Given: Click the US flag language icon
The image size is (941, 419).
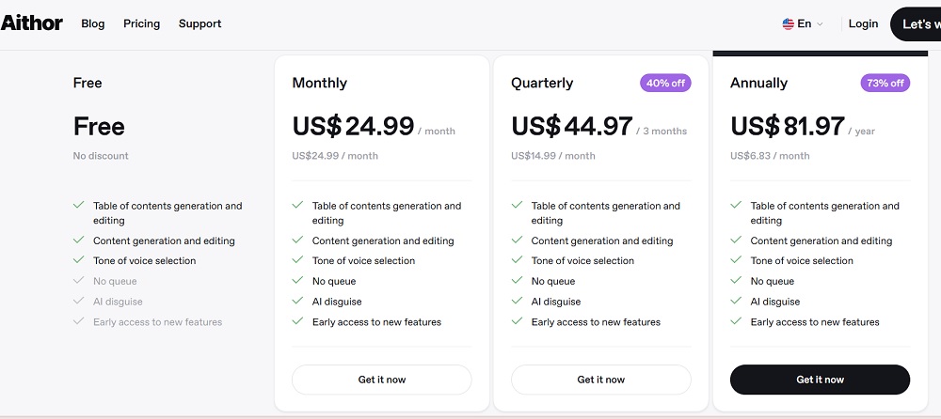Looking at the screenshot, I should 788,24.
